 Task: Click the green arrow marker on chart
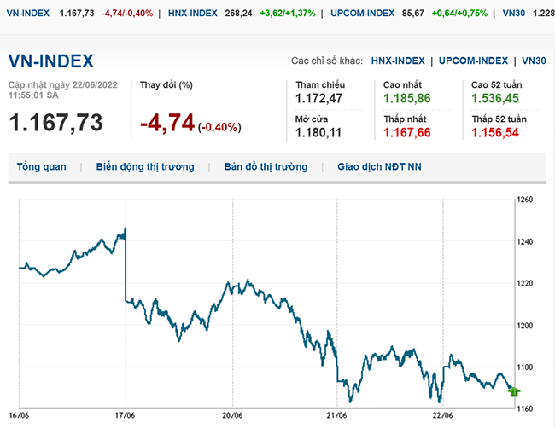pos(513,391)
